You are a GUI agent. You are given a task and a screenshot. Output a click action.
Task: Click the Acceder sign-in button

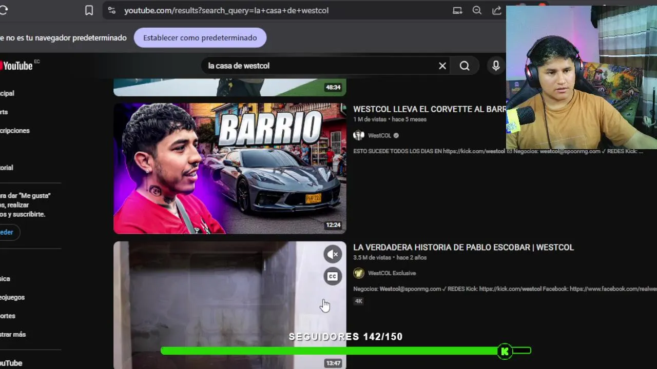coord(7,232)
